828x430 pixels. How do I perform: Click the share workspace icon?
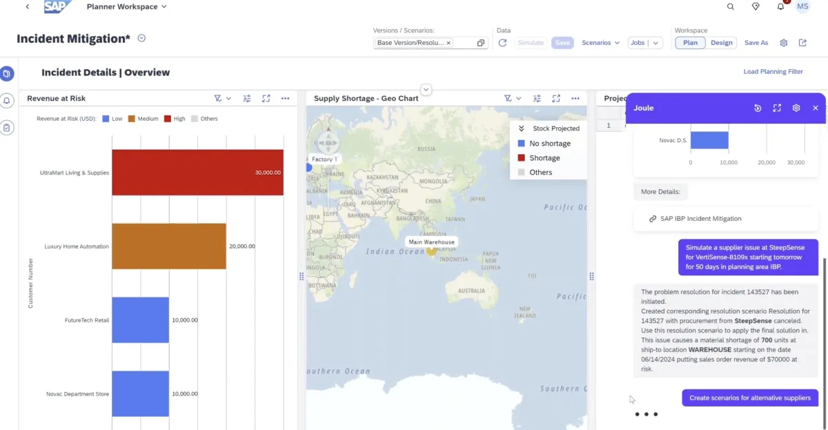[802, 43]
